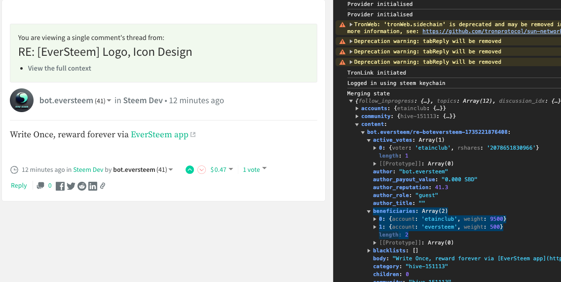
Task: Click the $0.47 payout value
Action: pos(218,170)
